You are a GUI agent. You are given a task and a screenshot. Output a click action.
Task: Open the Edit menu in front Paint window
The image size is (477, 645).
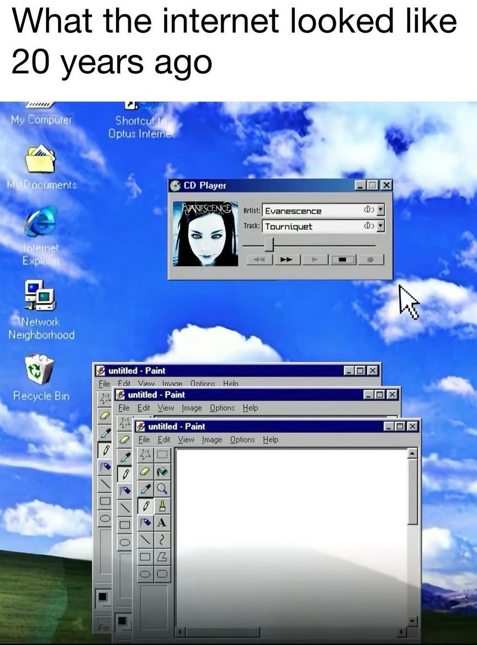(x=164, y=440)
